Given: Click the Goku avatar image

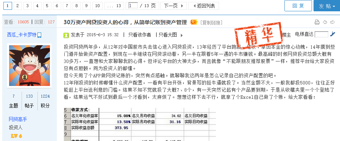Looking at the screenshot, I should [29, 66].
